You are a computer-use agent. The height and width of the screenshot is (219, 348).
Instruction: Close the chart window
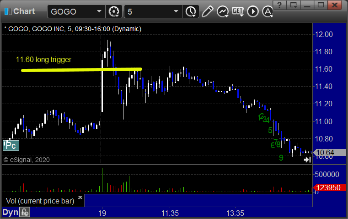click(x=335, y=5)
